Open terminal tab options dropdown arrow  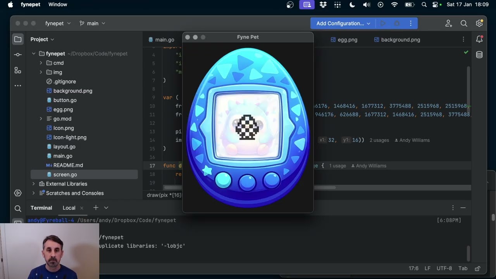point(106,208)
